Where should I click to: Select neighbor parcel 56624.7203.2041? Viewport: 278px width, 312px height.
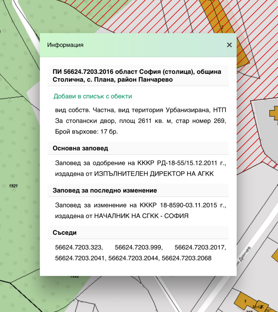(81, 258)
